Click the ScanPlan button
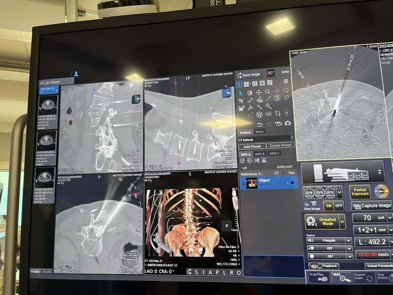The width and height of the screenshot is (393, 295). (318, 277)
